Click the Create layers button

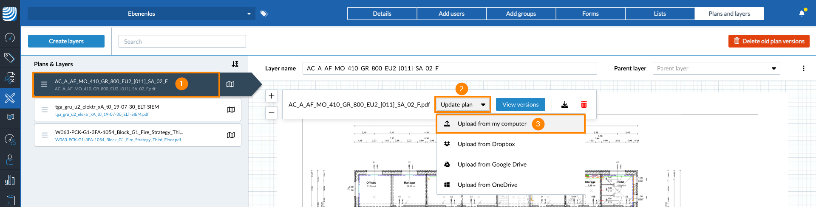(x=66, y=41)
